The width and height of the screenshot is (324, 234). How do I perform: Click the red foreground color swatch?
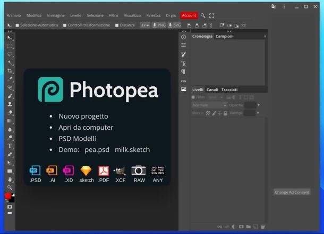click(x=8, y=195)
